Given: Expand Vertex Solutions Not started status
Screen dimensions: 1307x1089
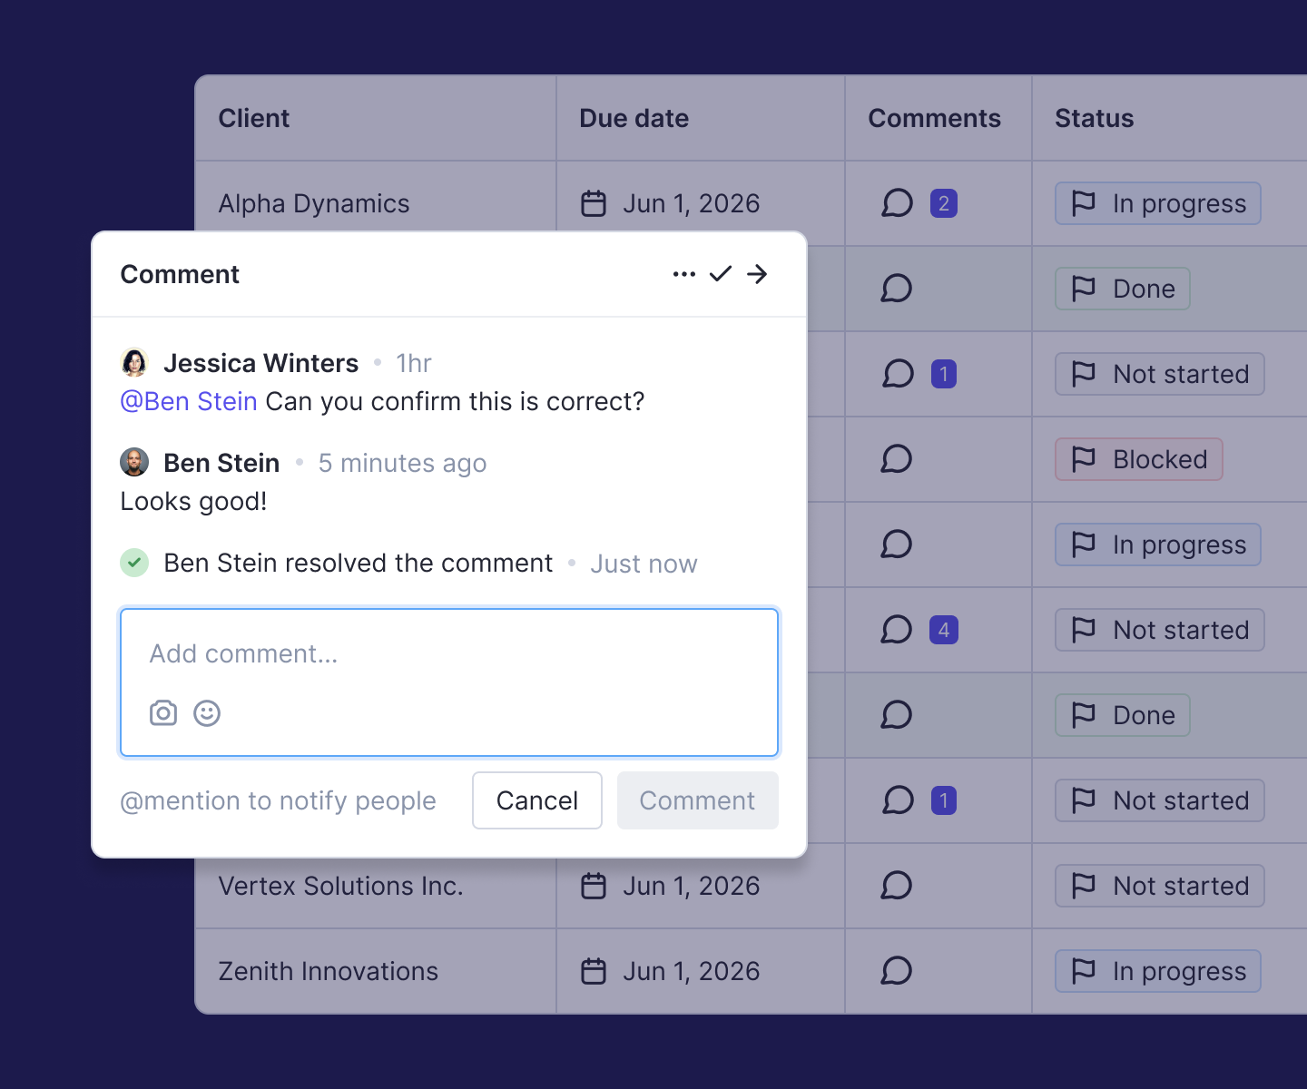Looking at the screenshot, I should click(x=1160, y=886).
